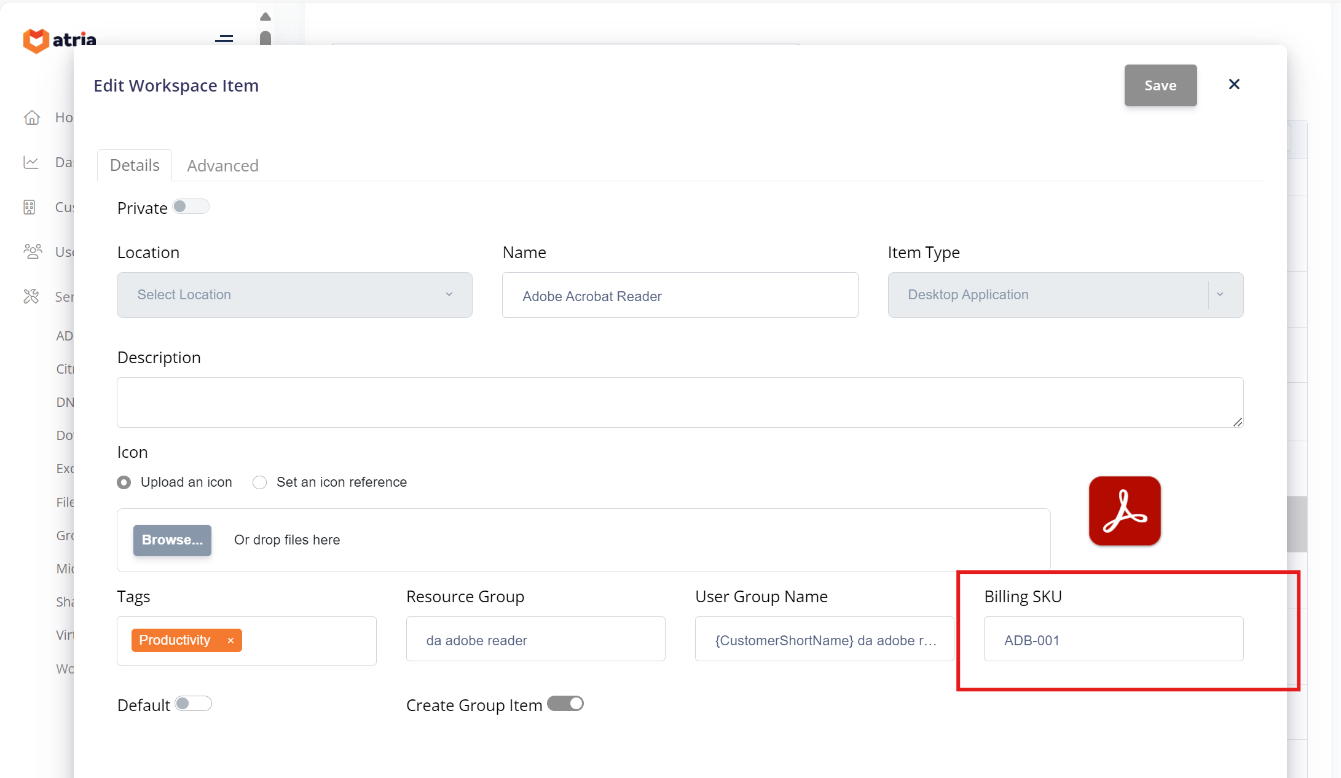Viewport: 1341px width, 778px height.
Task: Click the Billing SKU input field
Action: 1113,640
